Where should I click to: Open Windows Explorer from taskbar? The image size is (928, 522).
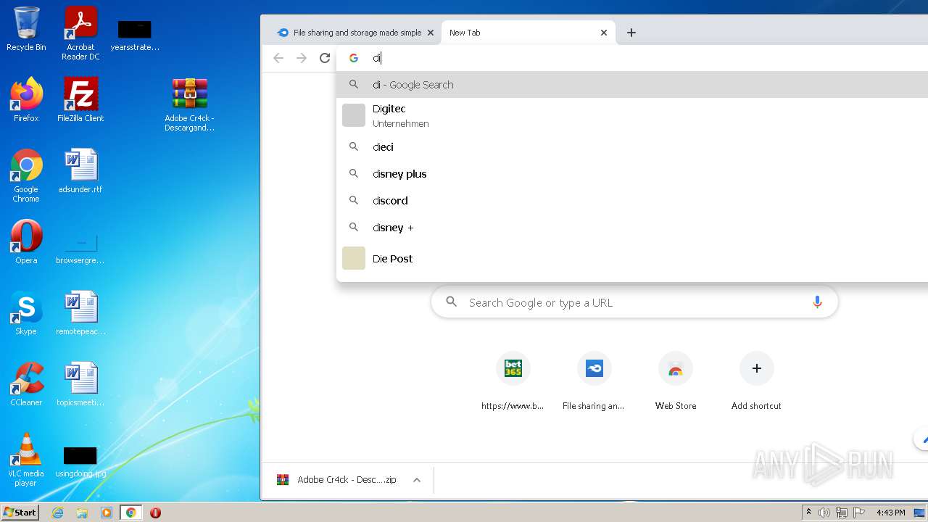(82, 513)
